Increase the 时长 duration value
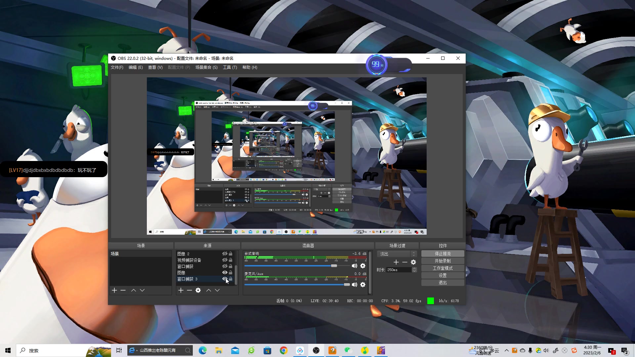The height and width of the screenshot is (357, 635). (x=414, y=268)
